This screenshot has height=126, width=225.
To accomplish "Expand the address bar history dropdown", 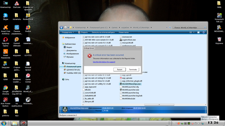I will click(x=167, y=27).
